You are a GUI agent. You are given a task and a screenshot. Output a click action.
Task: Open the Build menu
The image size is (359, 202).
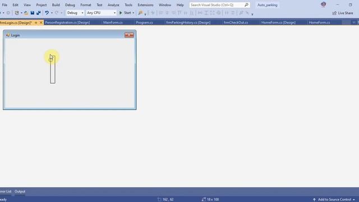click(56, 5)
